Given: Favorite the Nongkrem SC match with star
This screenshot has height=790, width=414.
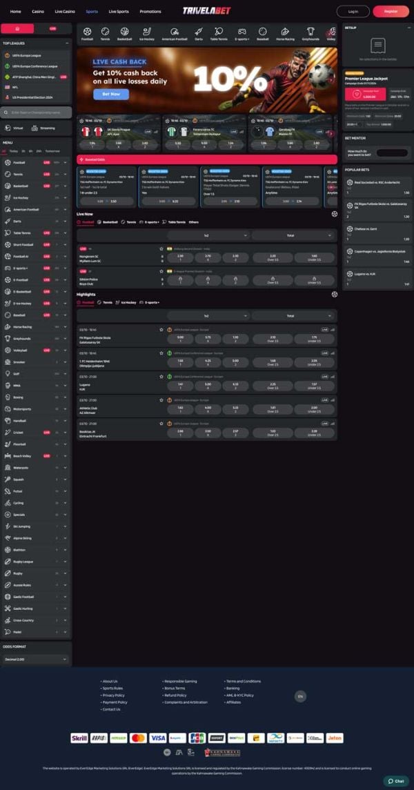Looking at the screenshot, I should pos(161,248).
